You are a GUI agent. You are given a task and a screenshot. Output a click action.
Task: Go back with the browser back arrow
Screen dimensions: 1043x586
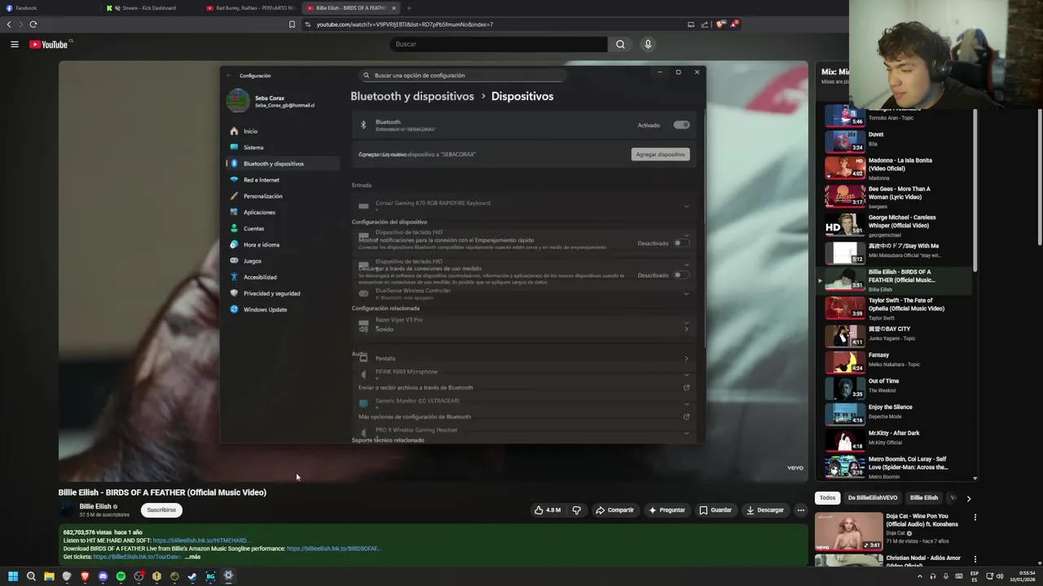click(x=9, y=24)
